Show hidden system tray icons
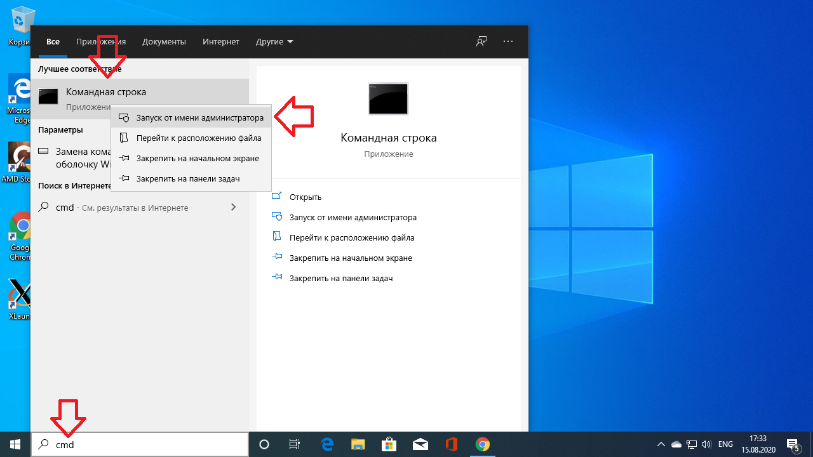813x457 pixels. (661, 444)
